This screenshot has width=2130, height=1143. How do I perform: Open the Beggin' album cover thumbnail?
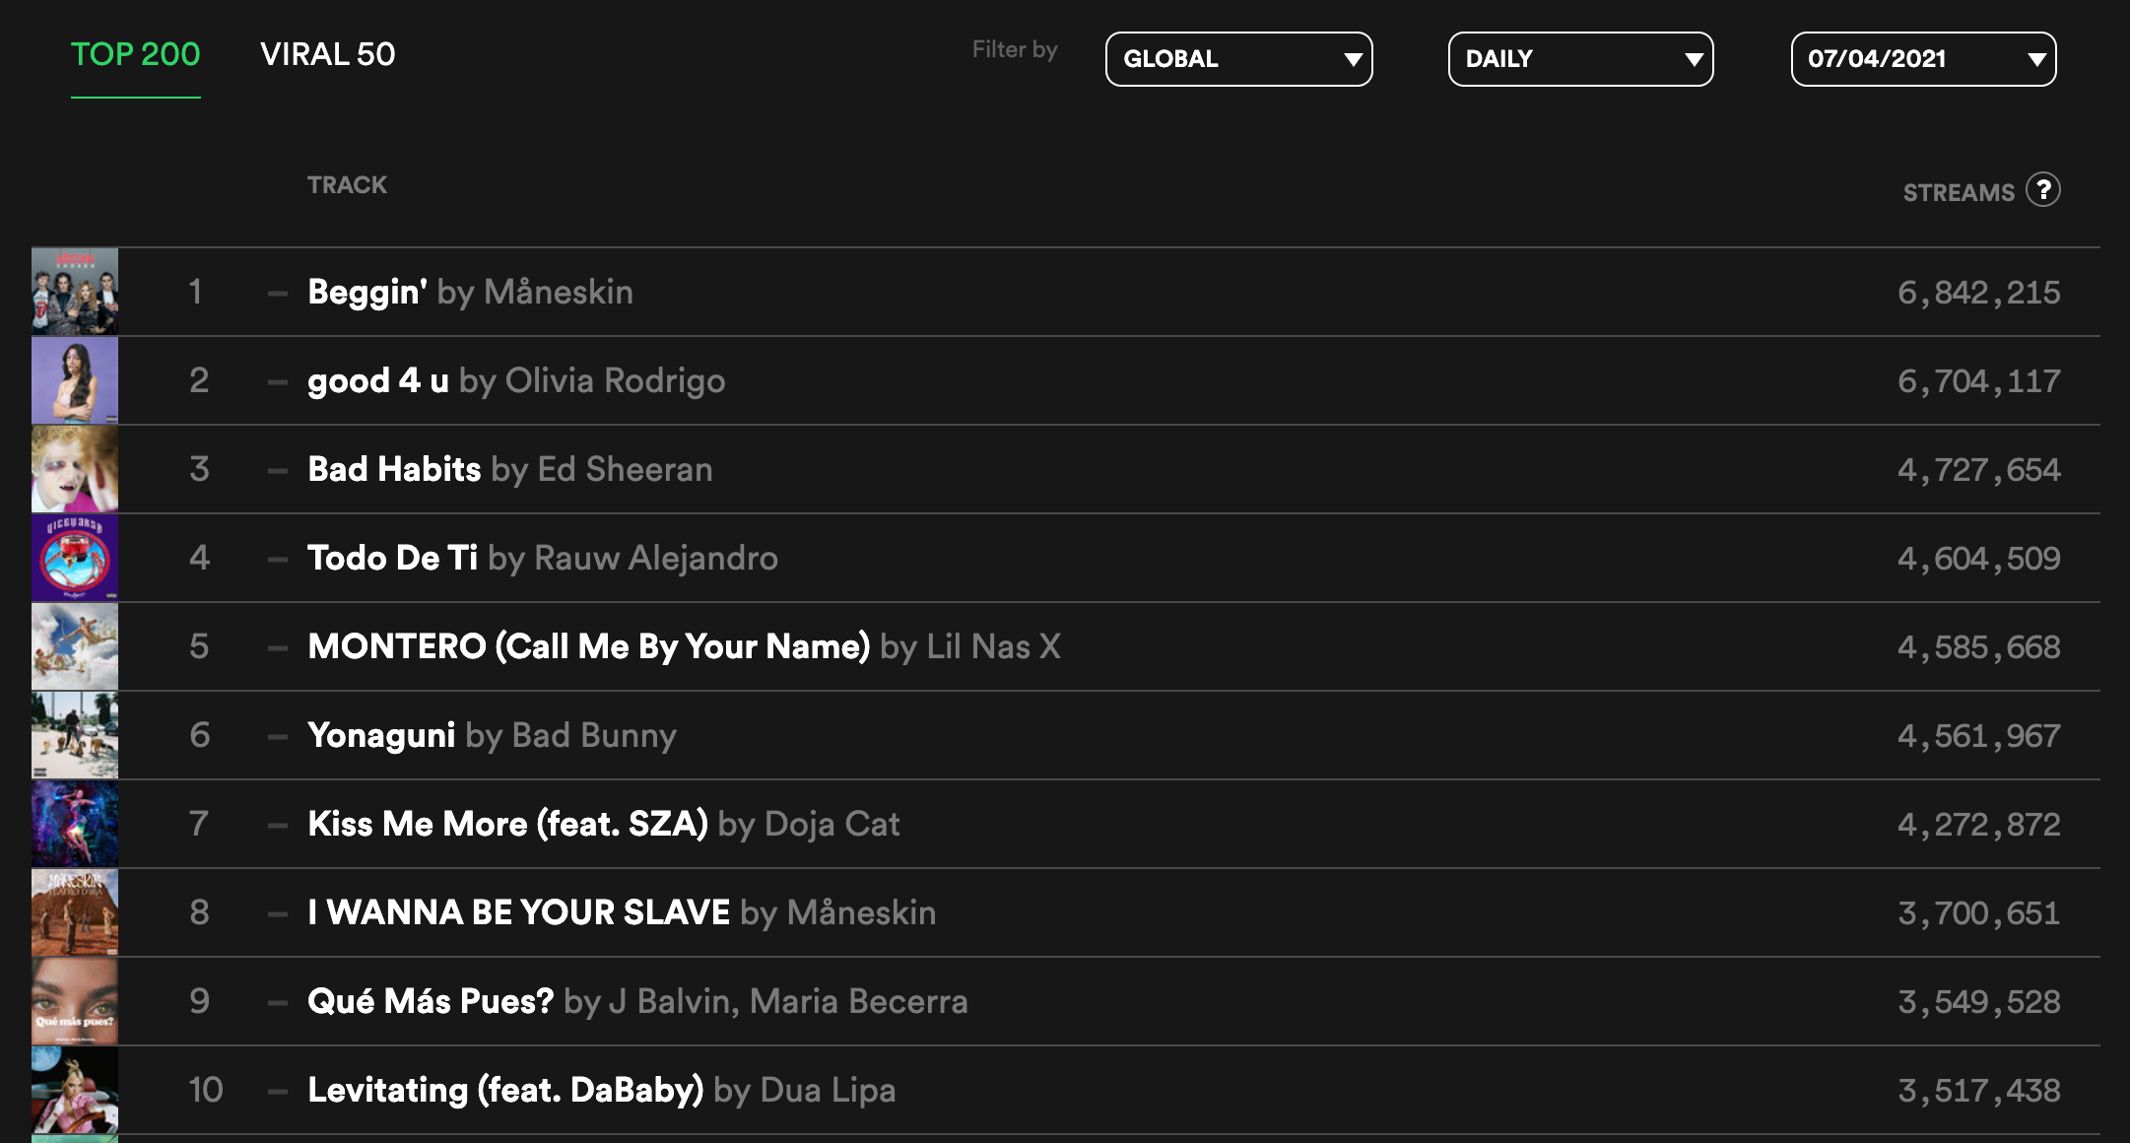[x=75, y=292]
